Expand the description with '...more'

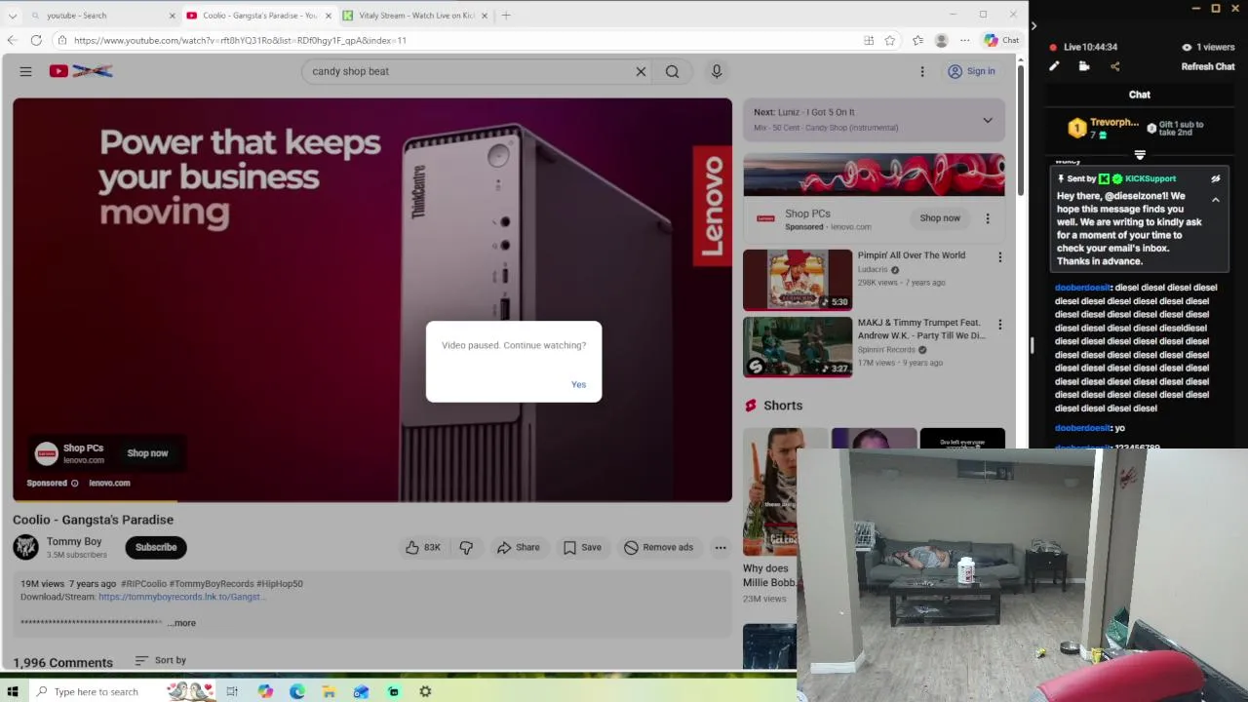click(182, 623)
